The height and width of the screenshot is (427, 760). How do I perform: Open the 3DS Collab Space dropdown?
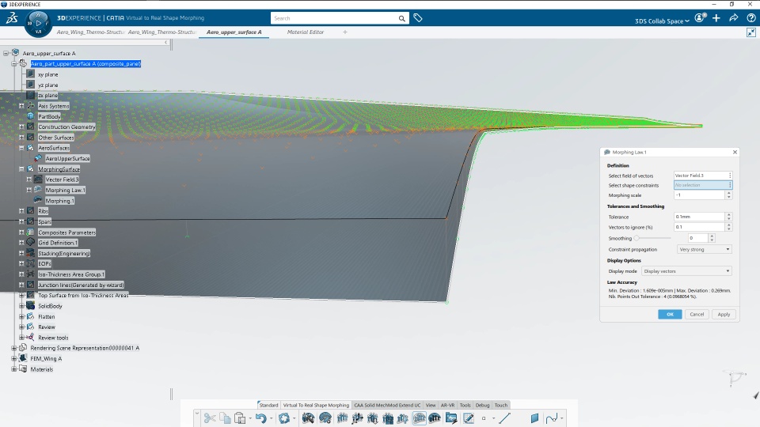click(662, 21)
